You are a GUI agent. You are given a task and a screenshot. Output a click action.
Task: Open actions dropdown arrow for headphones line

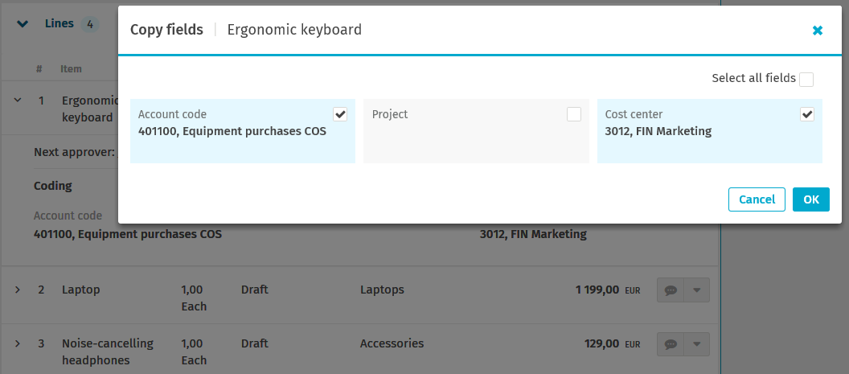point(696,344)
